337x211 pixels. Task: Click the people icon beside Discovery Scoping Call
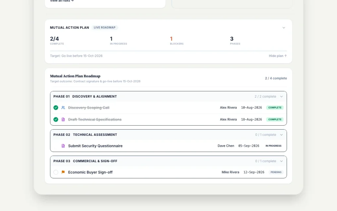[x=63, y=107]
